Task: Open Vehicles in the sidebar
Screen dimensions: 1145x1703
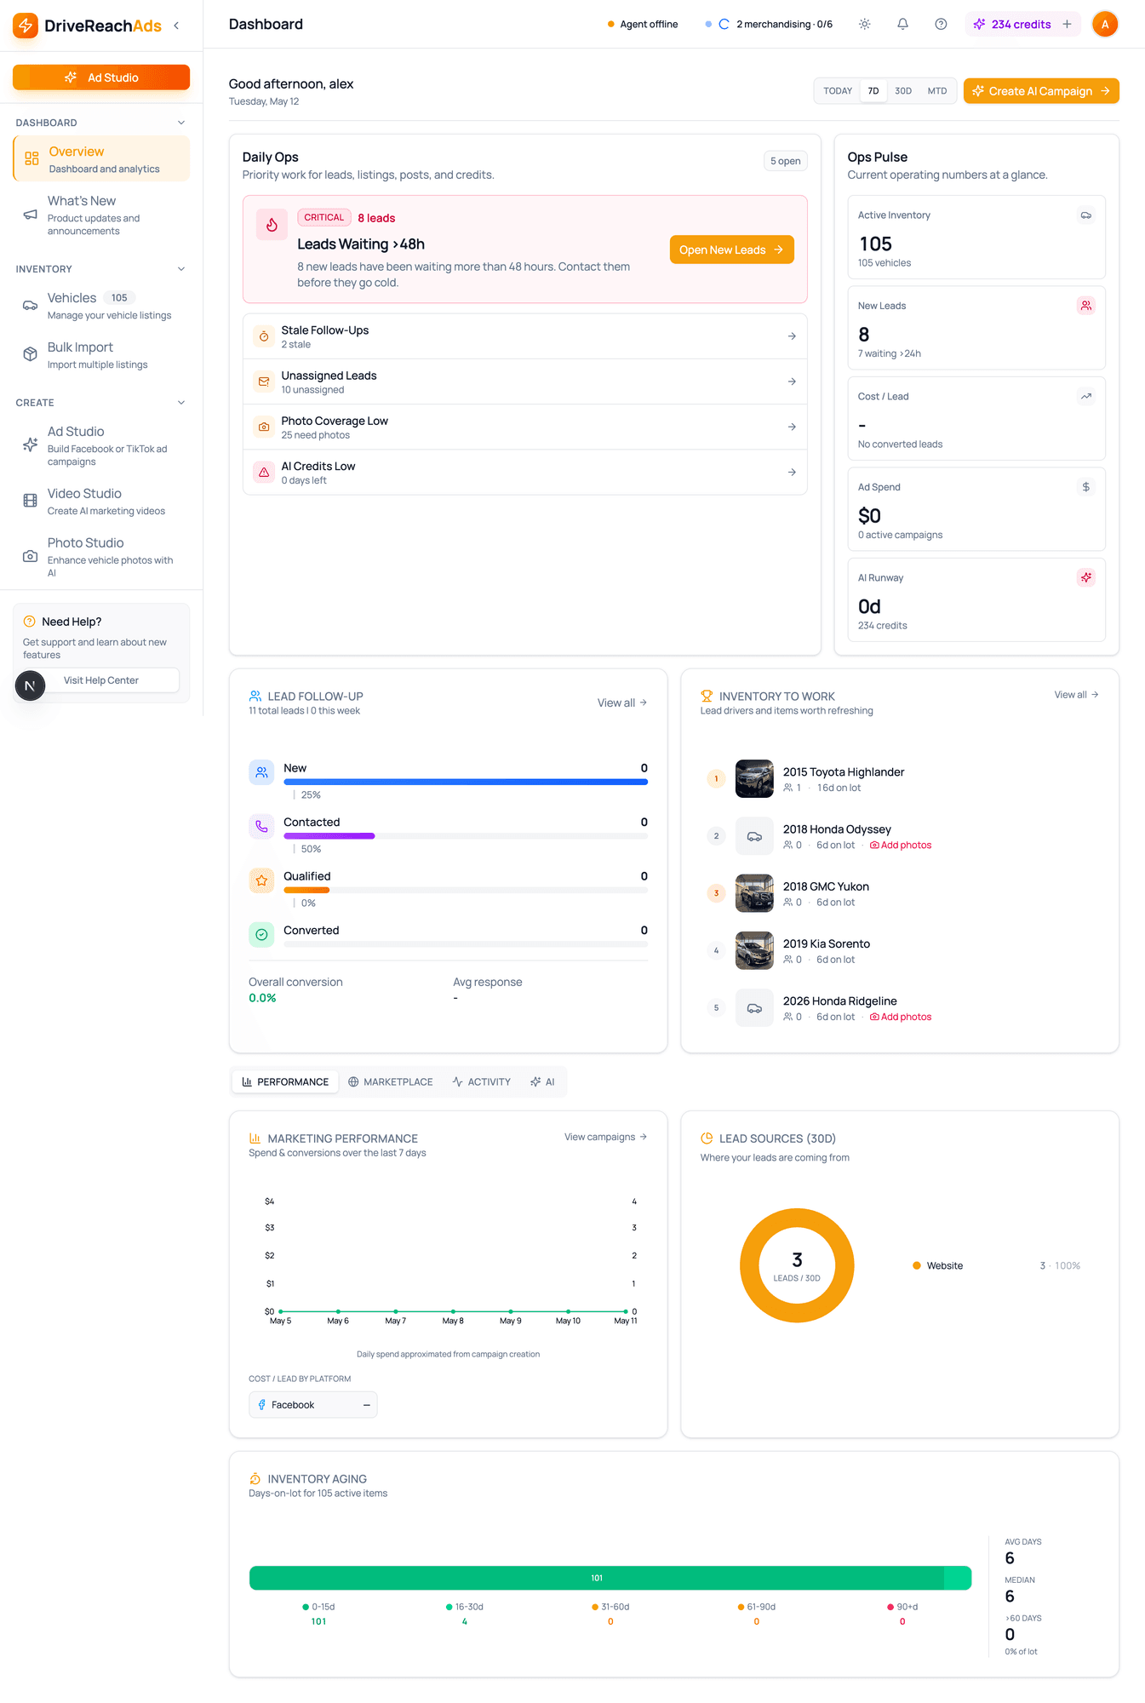Action: (x=101, y=305)
